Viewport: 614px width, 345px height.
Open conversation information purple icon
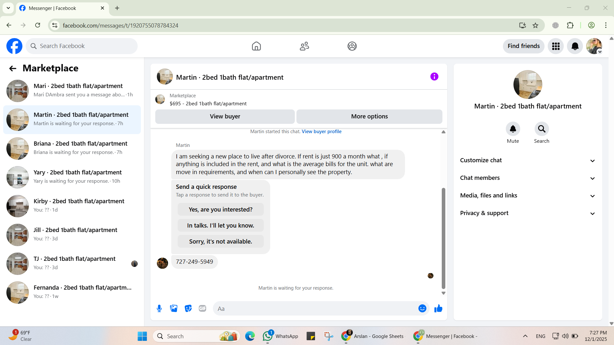click(434, 76)
